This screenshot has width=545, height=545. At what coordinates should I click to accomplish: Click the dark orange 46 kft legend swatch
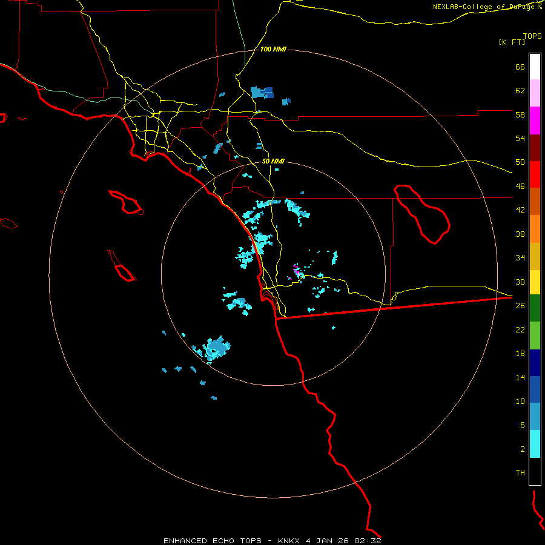tap(535, 202)
